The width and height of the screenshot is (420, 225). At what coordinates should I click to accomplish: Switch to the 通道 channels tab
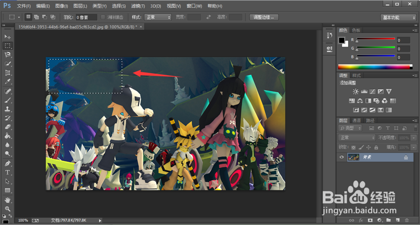click(x=357, y=120)
